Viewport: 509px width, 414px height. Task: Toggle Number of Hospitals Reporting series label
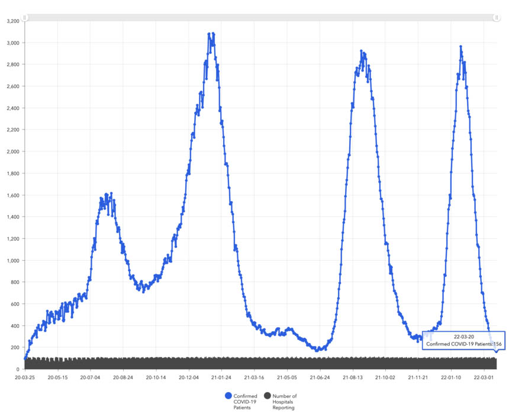point(284,402)
